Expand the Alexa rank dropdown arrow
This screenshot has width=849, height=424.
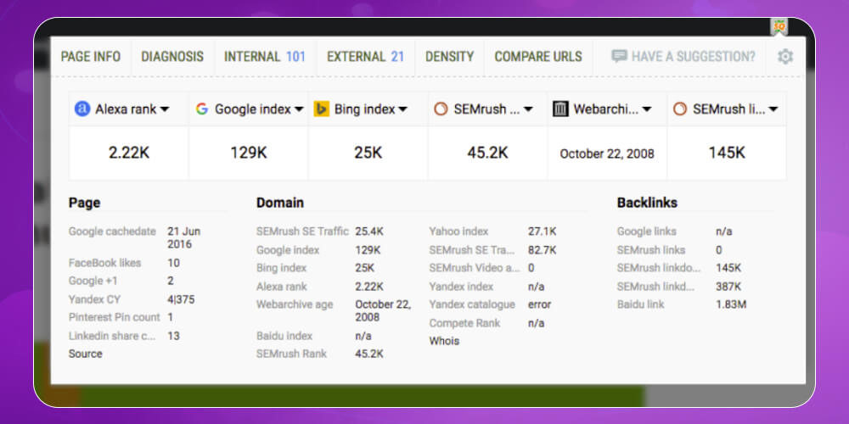click(165, 109)
